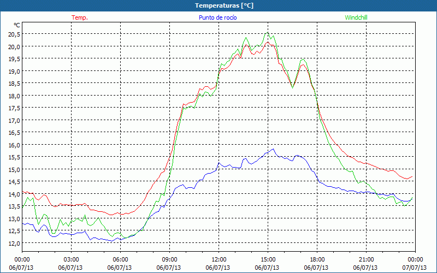This screenshot has width=437, height=273.
Task: Select the blue "Punto de rocío" legend label
Action: (x=217, y=17)
